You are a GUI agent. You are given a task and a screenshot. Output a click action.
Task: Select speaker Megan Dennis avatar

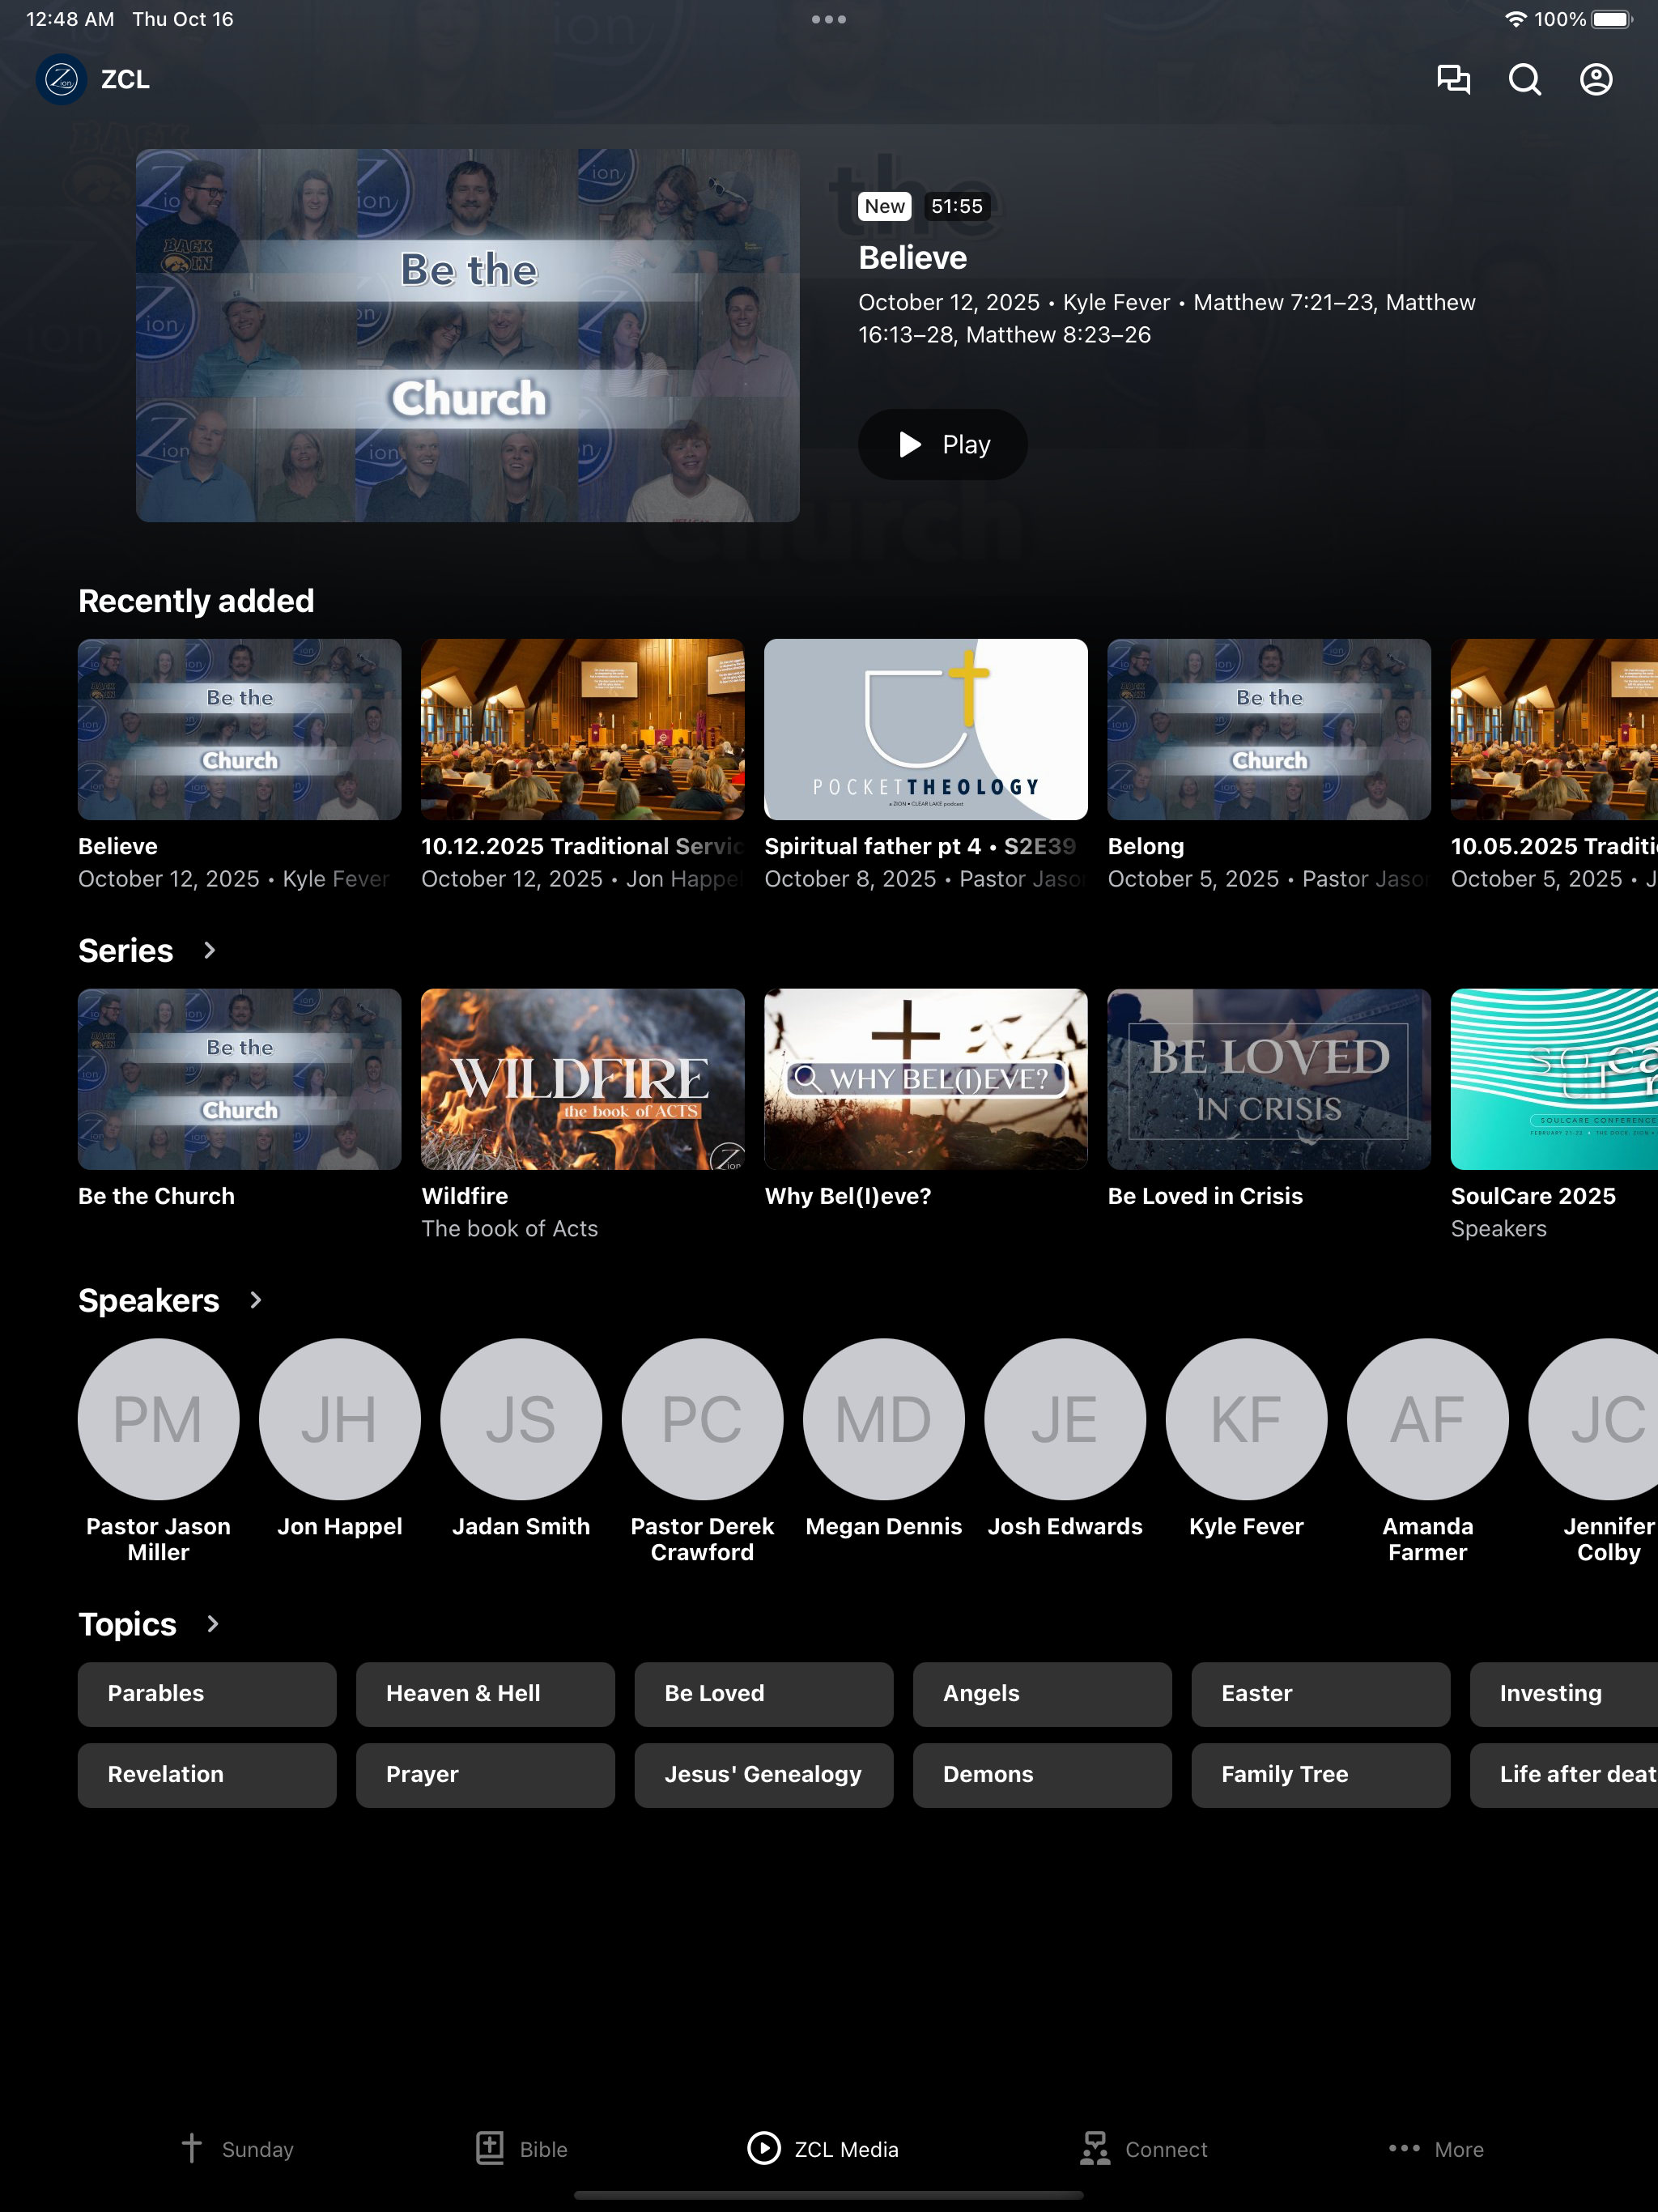click(884, 1419)
